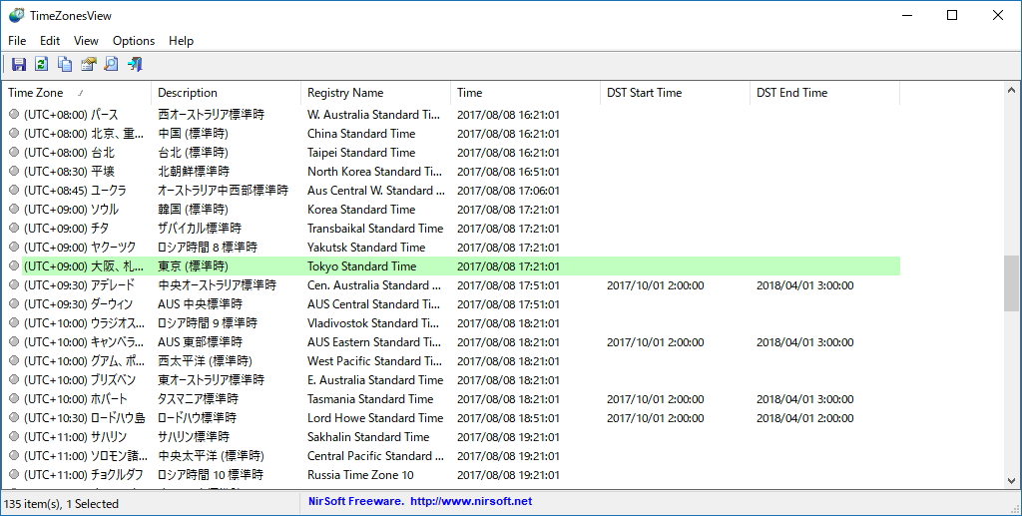Click the Copy Selected Items toolbar icon
Viewport: 1022px width, 516px height.
point(65,64)
